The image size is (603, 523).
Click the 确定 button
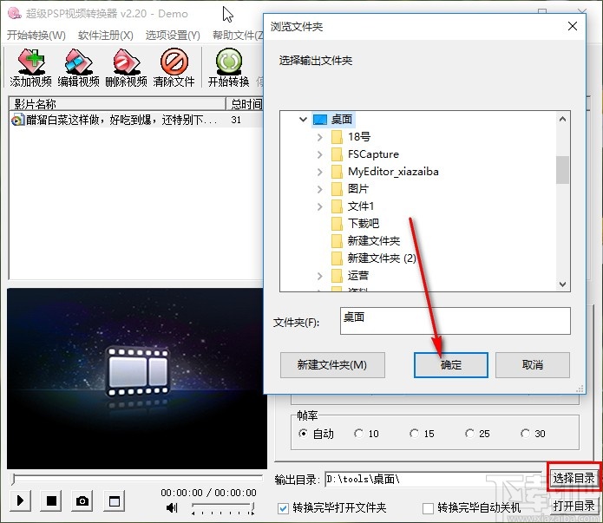click(451, 364)
